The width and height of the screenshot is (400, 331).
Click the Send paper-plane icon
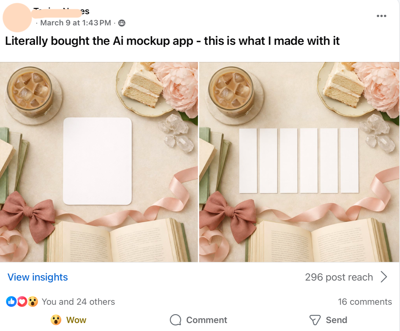[315, 320]
